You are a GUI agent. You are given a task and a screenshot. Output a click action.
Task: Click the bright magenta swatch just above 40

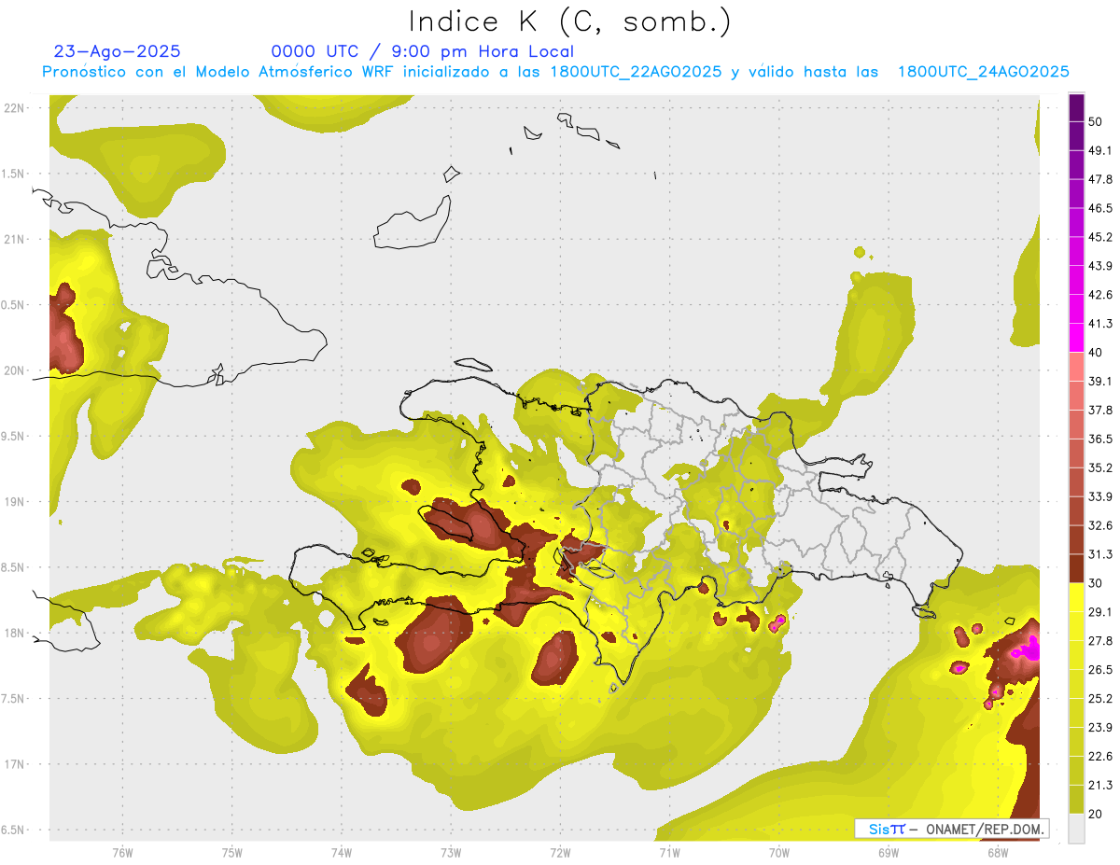click(1076, 338)
